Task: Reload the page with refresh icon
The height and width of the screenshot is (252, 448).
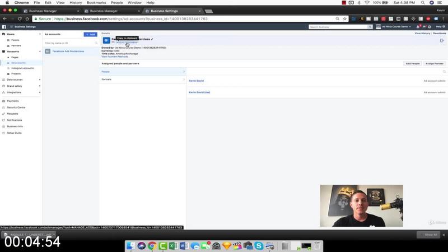Action: coord(20,18)
